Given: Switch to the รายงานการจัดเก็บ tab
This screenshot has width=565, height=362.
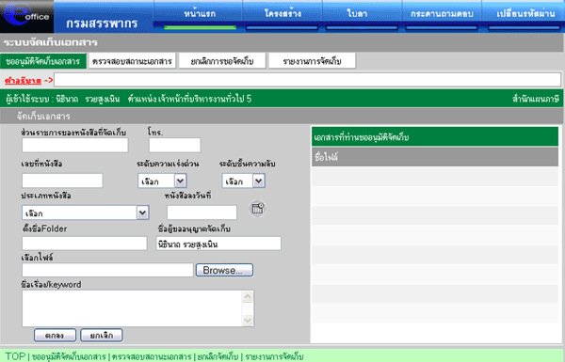Looking at the screenshot, I should (312, 61).
